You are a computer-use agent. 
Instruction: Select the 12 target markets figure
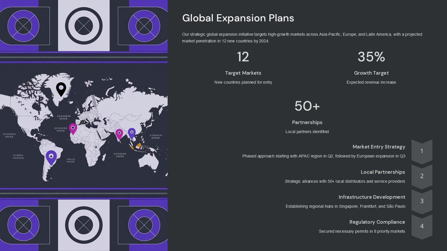(x=243, y=57)
